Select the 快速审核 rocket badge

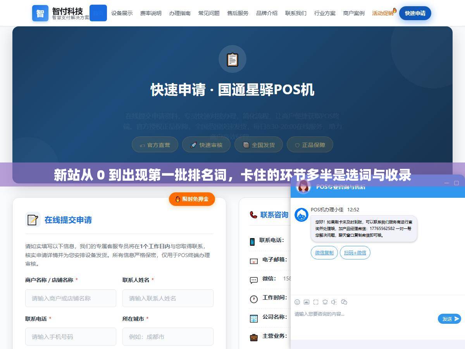[206, 145]
